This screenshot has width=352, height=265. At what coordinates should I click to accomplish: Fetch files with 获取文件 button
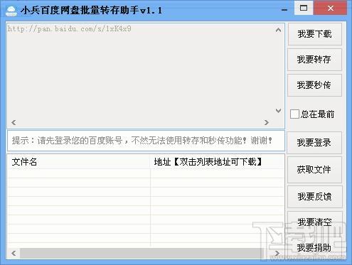(x=314, y=170)
